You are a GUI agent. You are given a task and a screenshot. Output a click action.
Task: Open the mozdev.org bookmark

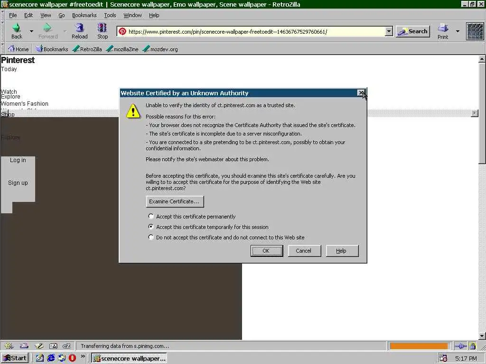[160, 49]
